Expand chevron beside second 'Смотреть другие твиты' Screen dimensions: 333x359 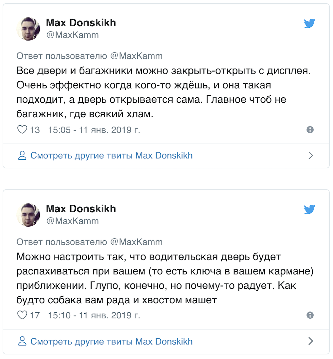click(x=310, y=341)
